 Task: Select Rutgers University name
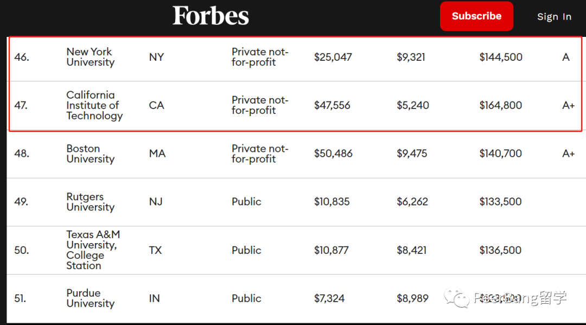(x=91, y=202)
